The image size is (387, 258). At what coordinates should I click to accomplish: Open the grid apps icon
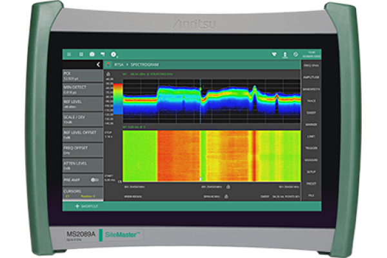[81, 54]
